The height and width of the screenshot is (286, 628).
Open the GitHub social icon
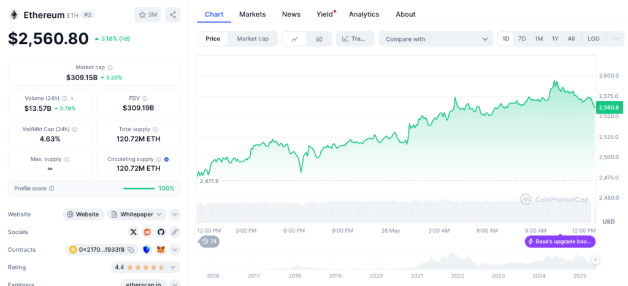(x=161, y=231)
